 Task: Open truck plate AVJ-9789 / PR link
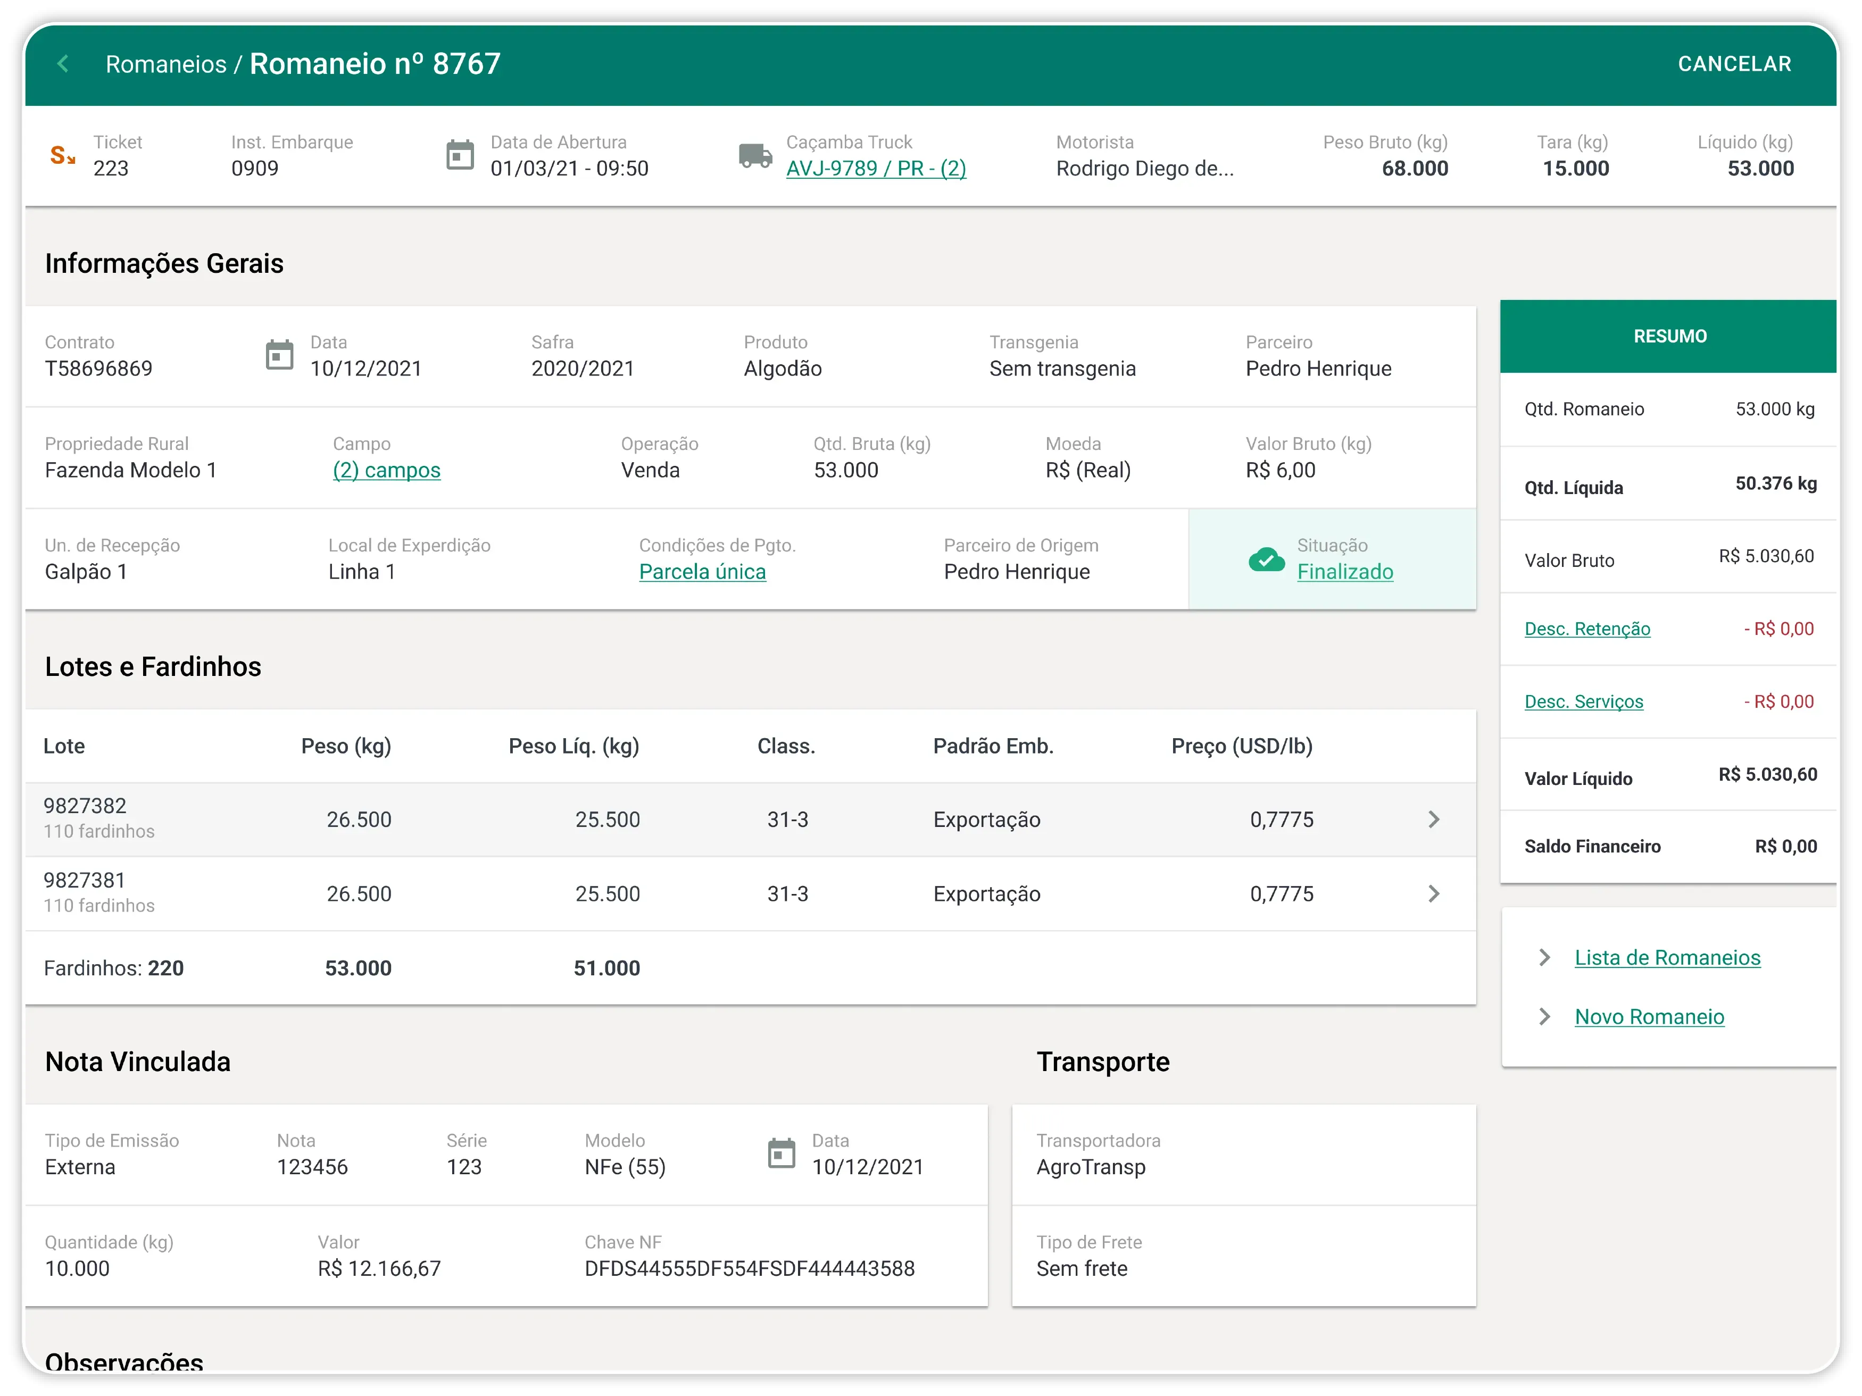(x=876, y=168)
